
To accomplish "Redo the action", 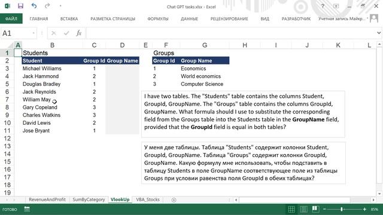I will click(47, 6).
